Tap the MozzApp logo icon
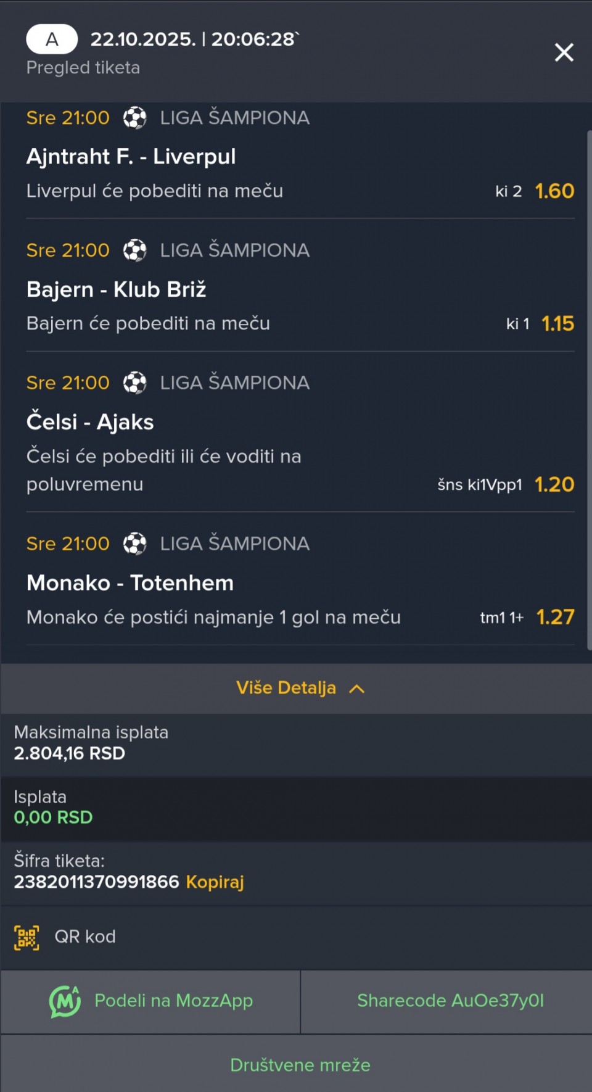The image size is (592, 1092). point(65,1001)
